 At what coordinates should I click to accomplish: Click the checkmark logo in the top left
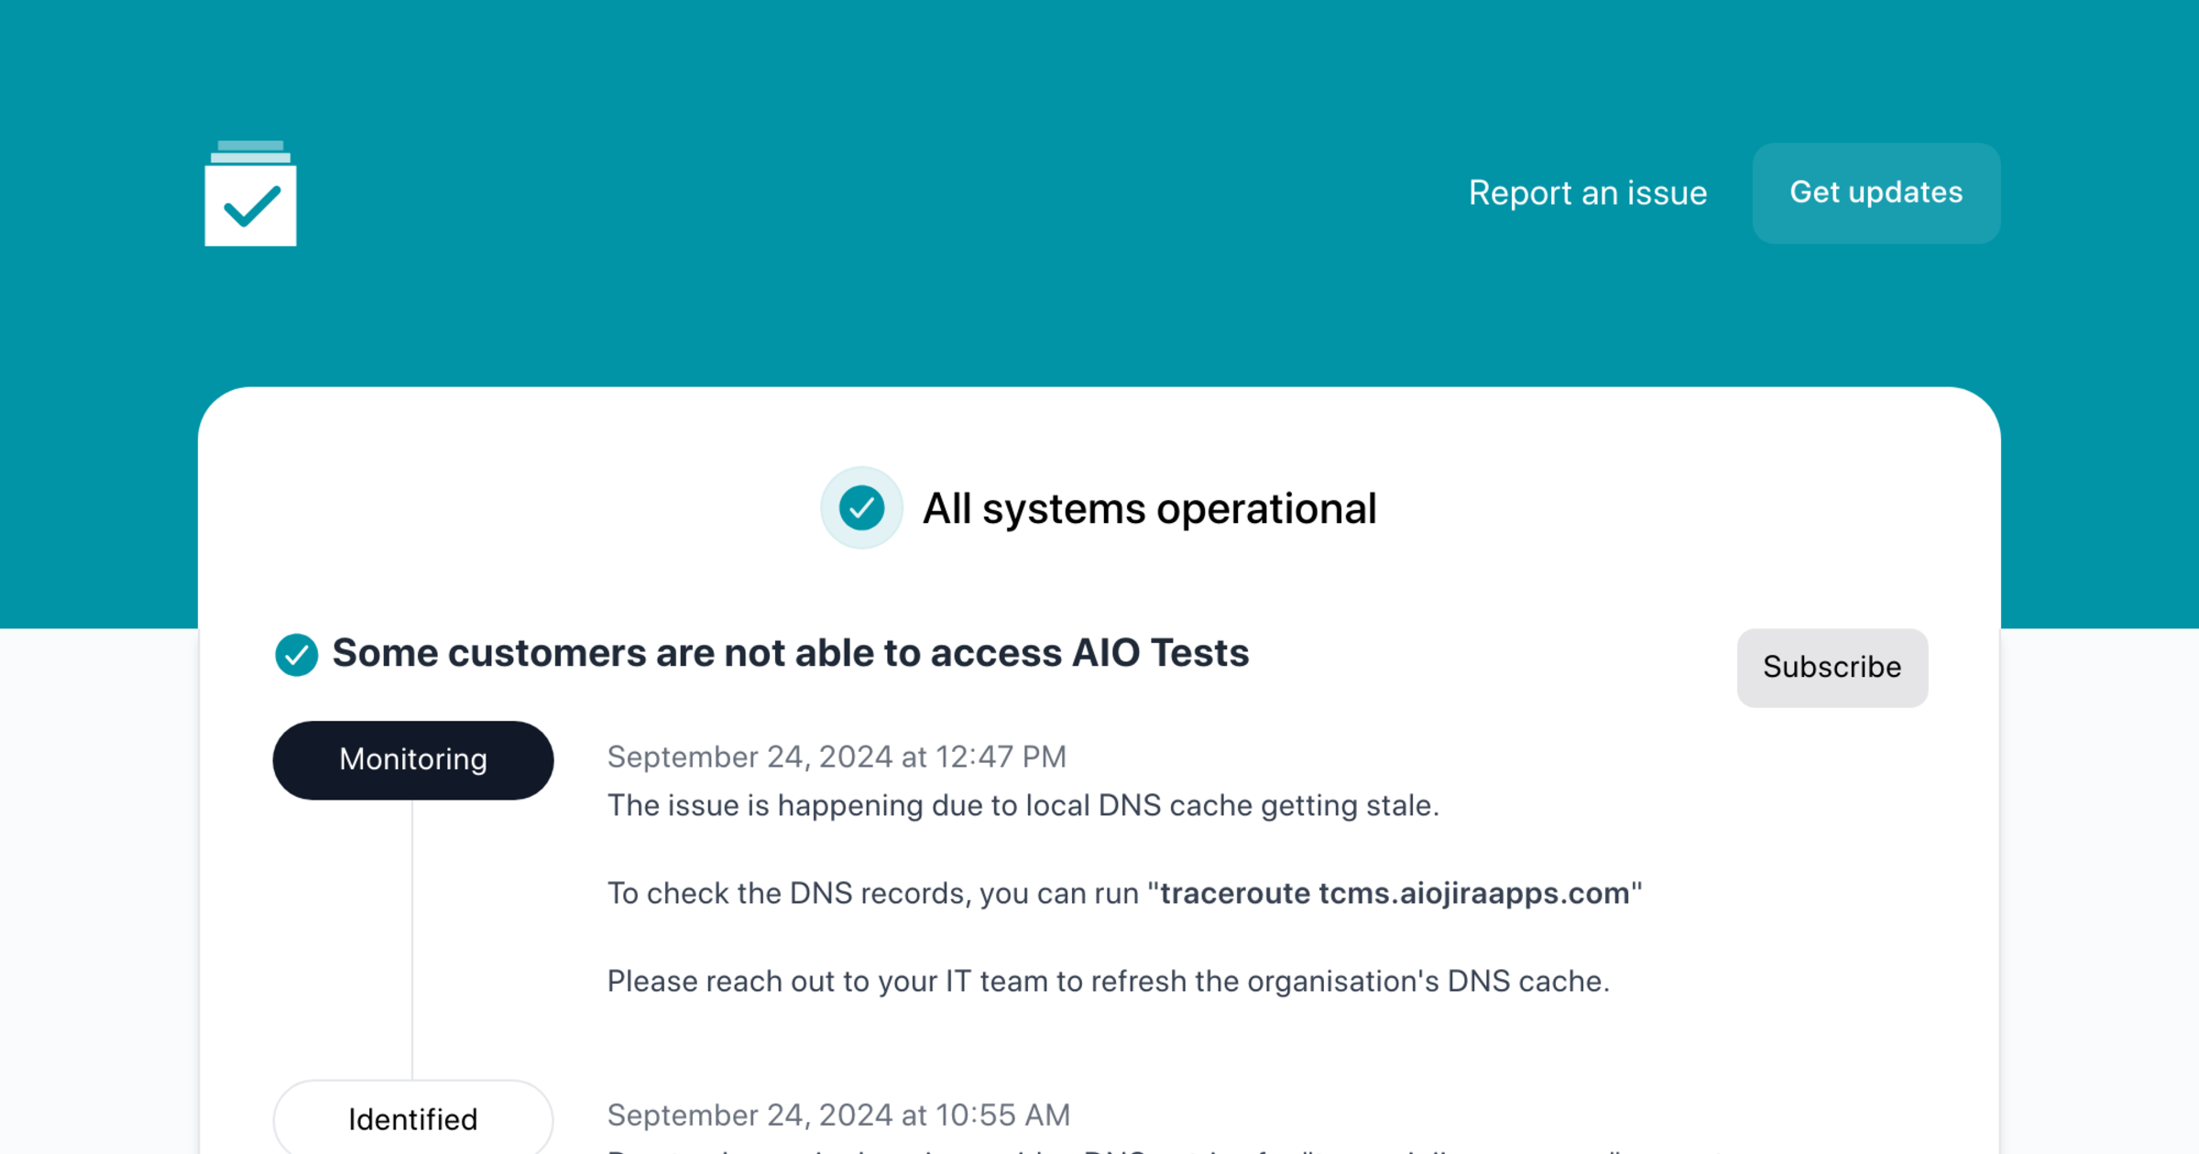tap(250, 193)
